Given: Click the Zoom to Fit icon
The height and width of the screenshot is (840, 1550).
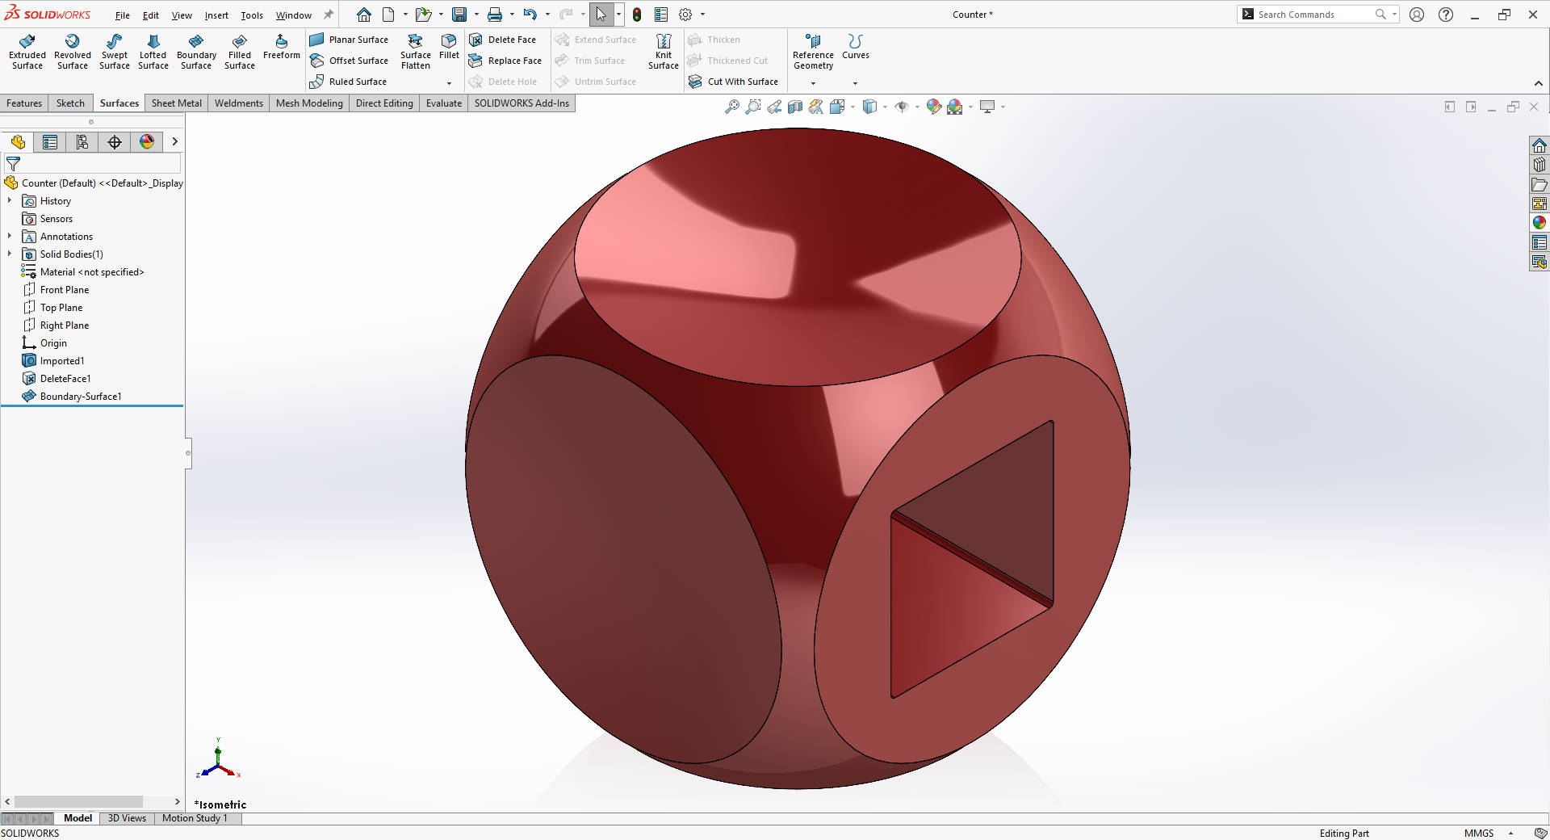Looking at the screenshot, I should click(732, 106).
